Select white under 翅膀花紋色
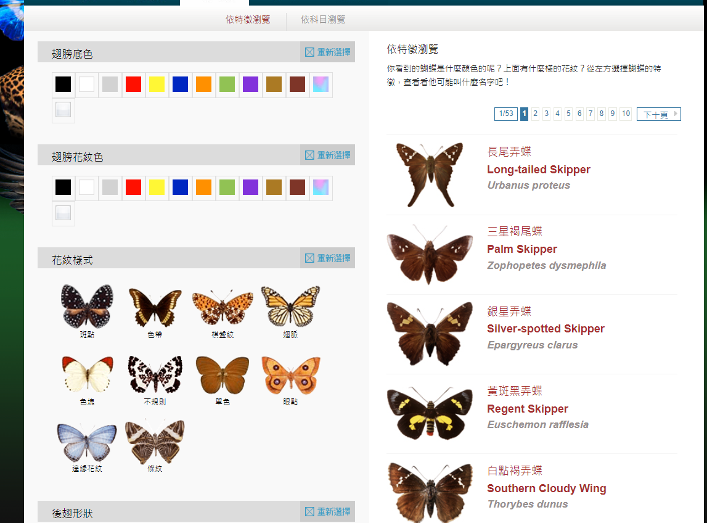707x523 pixels. 86,187
